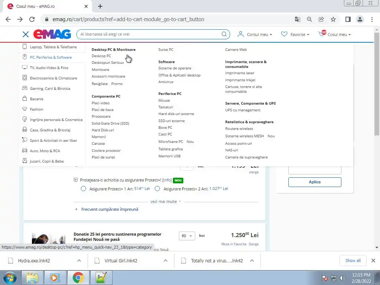Click the taskbar clock

(361, 278)
